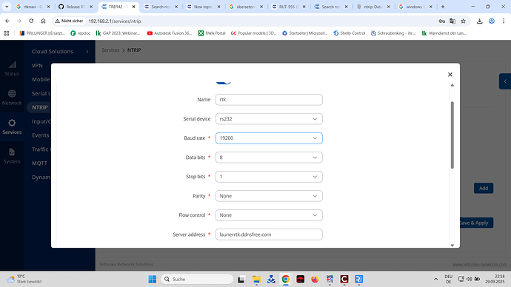
Task: Switch to the RUT-955 browser tab
Action: coord(287,7)
